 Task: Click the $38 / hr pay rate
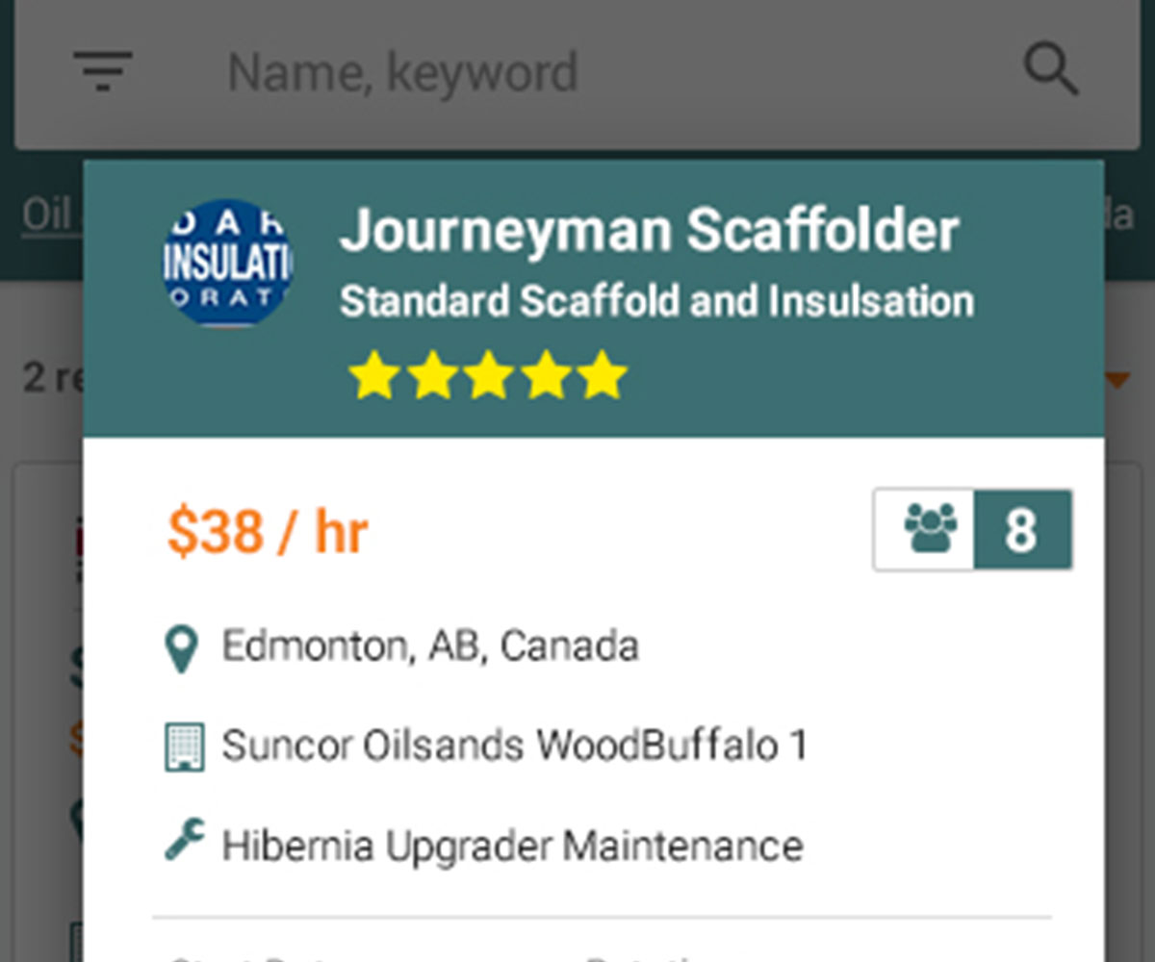(x=268, y=532)
